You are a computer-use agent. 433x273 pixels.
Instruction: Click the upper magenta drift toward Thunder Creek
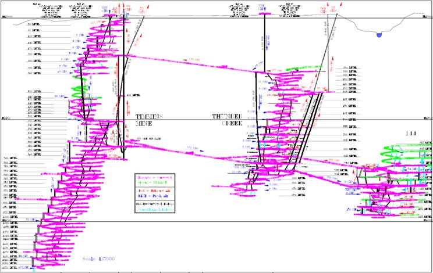[192, 62]
